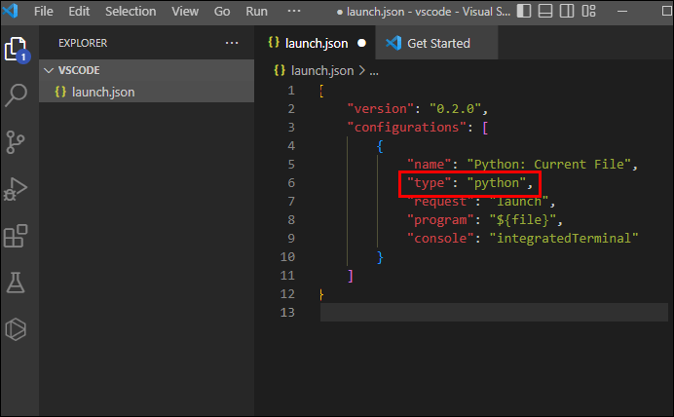
Task: Open the Explorer view in activity bar
Action: pos(15,49)
